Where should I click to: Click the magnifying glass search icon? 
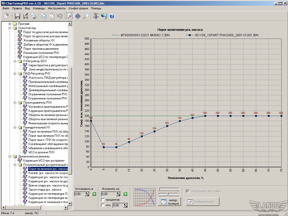click(86, 16)
